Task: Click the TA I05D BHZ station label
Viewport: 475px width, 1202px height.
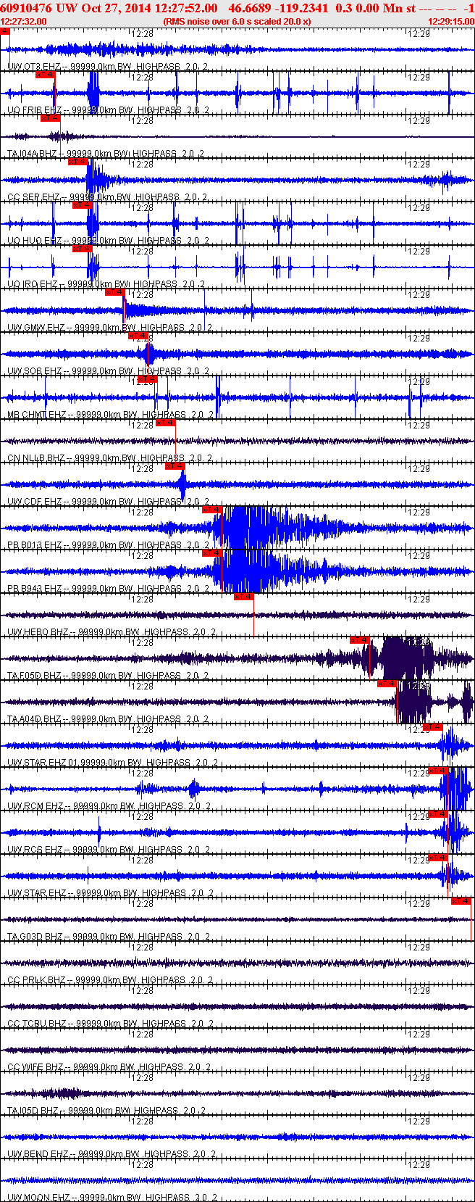Action: pos(106,1111)
